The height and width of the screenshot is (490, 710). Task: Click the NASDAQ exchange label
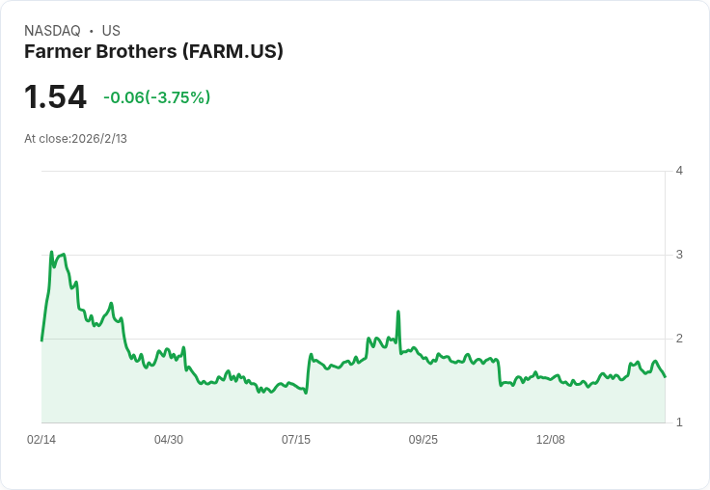[52, 31]
